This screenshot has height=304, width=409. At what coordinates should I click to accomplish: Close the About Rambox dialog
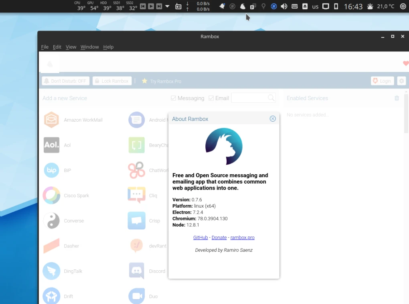coord(273,119)
